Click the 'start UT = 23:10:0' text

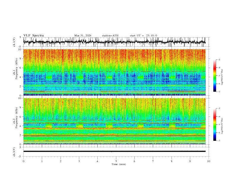(143, 35)
